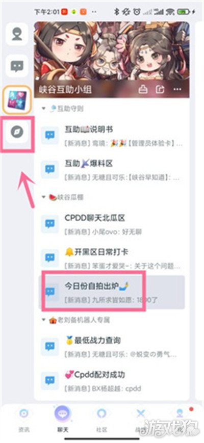
Task: Collapse the 峡谷瓜棚 category
Action: tap(43, 197)
